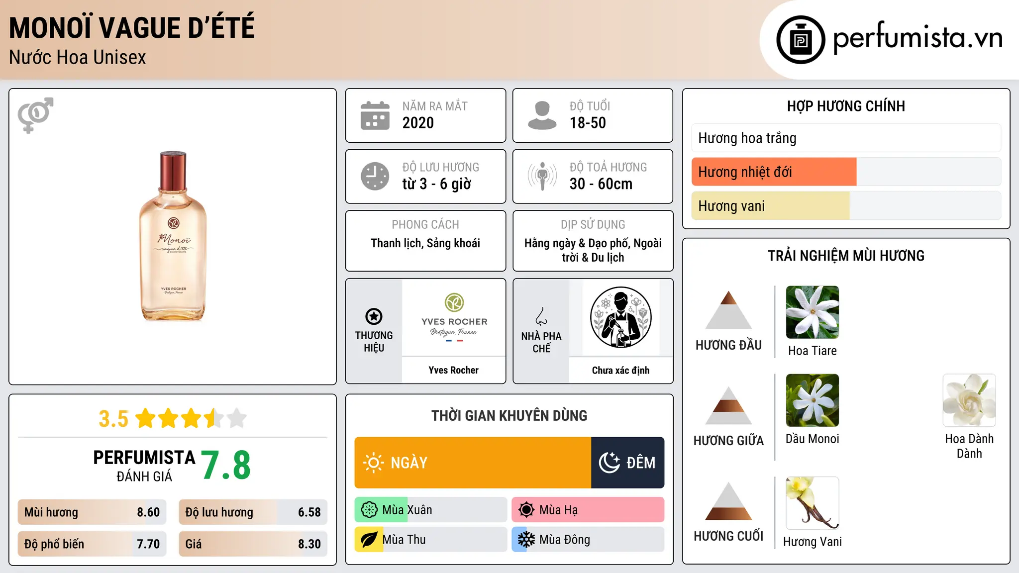Click the sun icon in the Ngày bar

(373, 463)
